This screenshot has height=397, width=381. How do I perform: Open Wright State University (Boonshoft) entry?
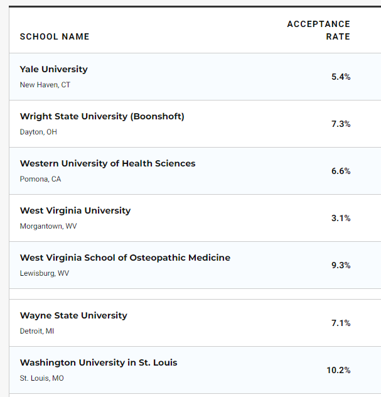pos(102,116)
